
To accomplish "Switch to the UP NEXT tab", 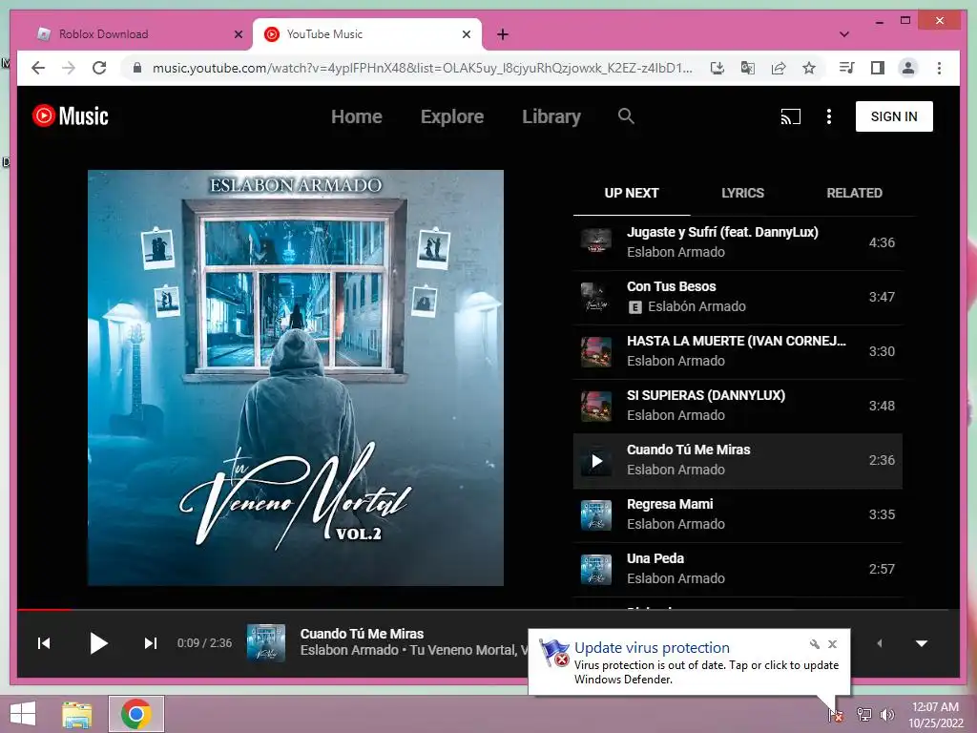I will [632, 193].
